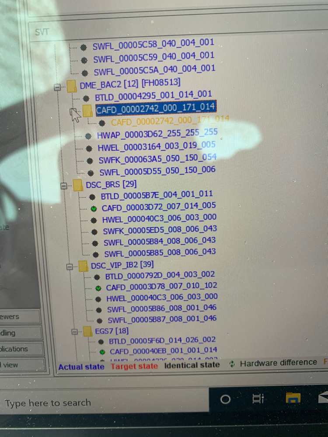The height and width of the screenshot is (437, 328).
Task: Click the EGS7 folder icon
Action: (x=88, y=331)
